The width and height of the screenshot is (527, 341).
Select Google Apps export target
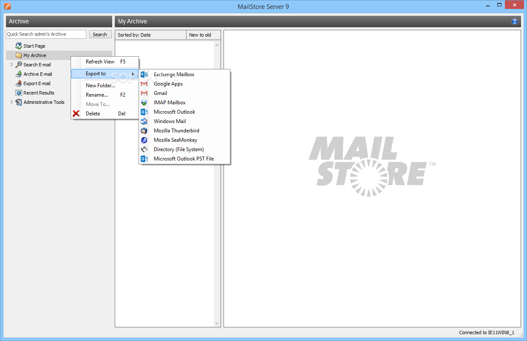pos(185,84)
